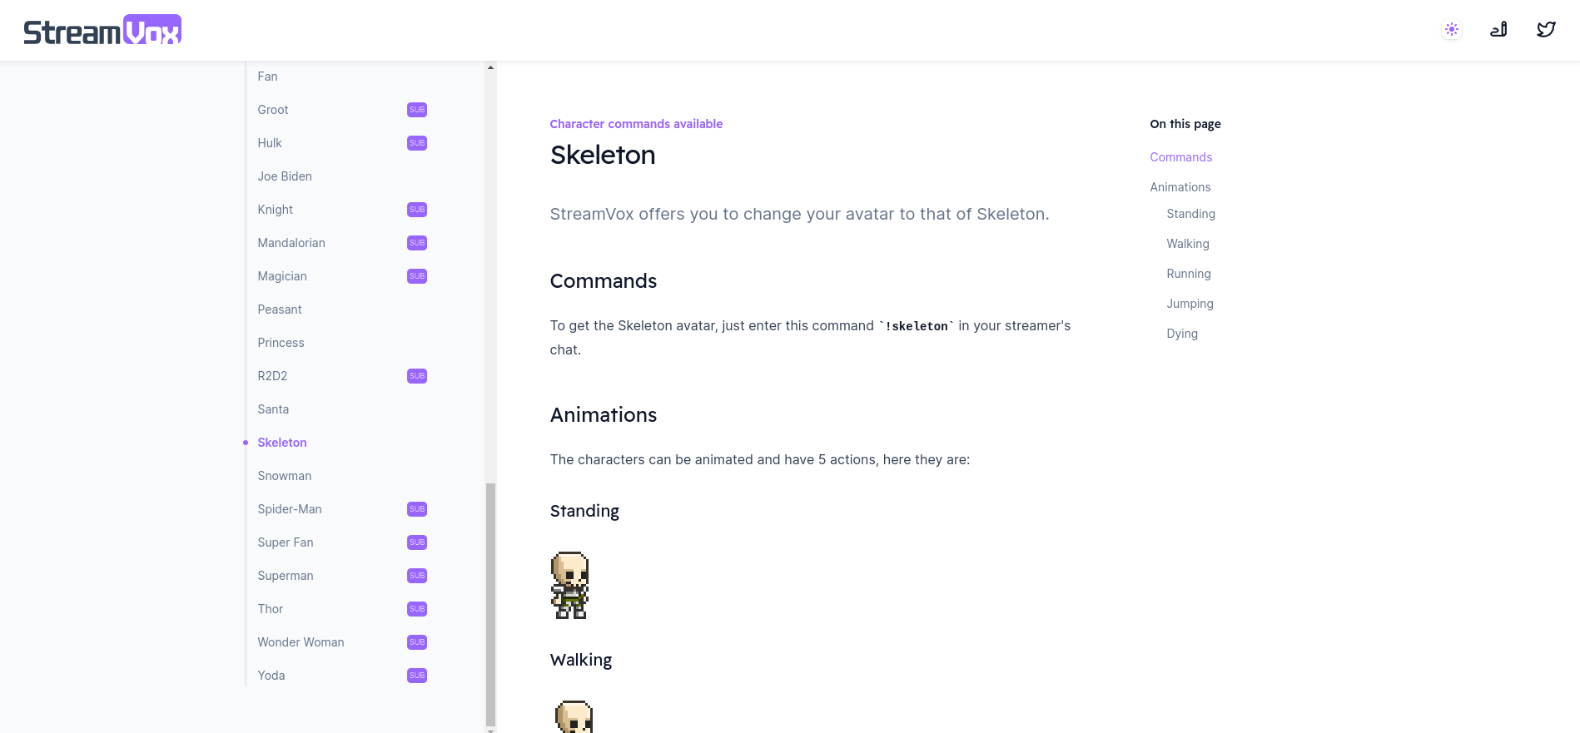1580x733 pixels.
Task: Click the SUB badge next to Groot
Action: pyautogui.click(x=417, y=110)
